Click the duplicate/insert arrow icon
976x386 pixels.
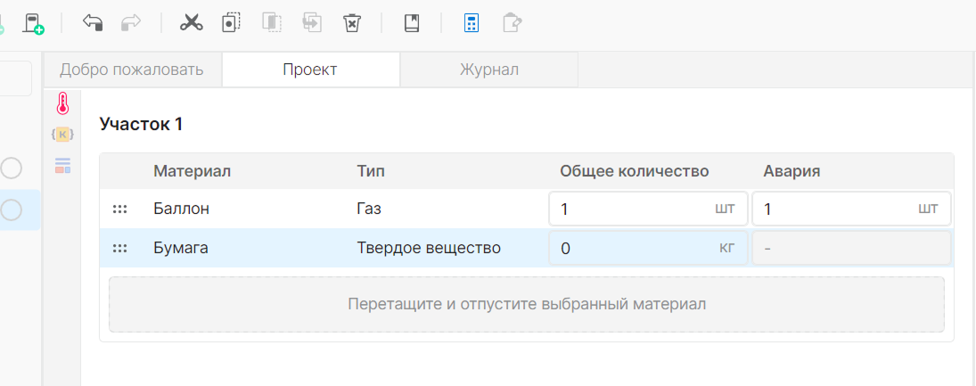311,23
